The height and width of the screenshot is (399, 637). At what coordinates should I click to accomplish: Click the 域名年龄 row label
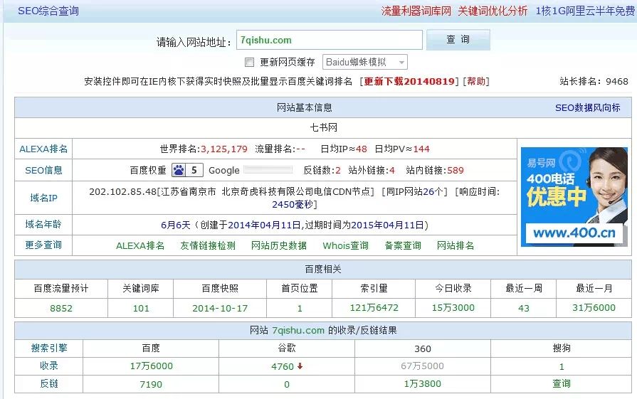pos(43,224)
